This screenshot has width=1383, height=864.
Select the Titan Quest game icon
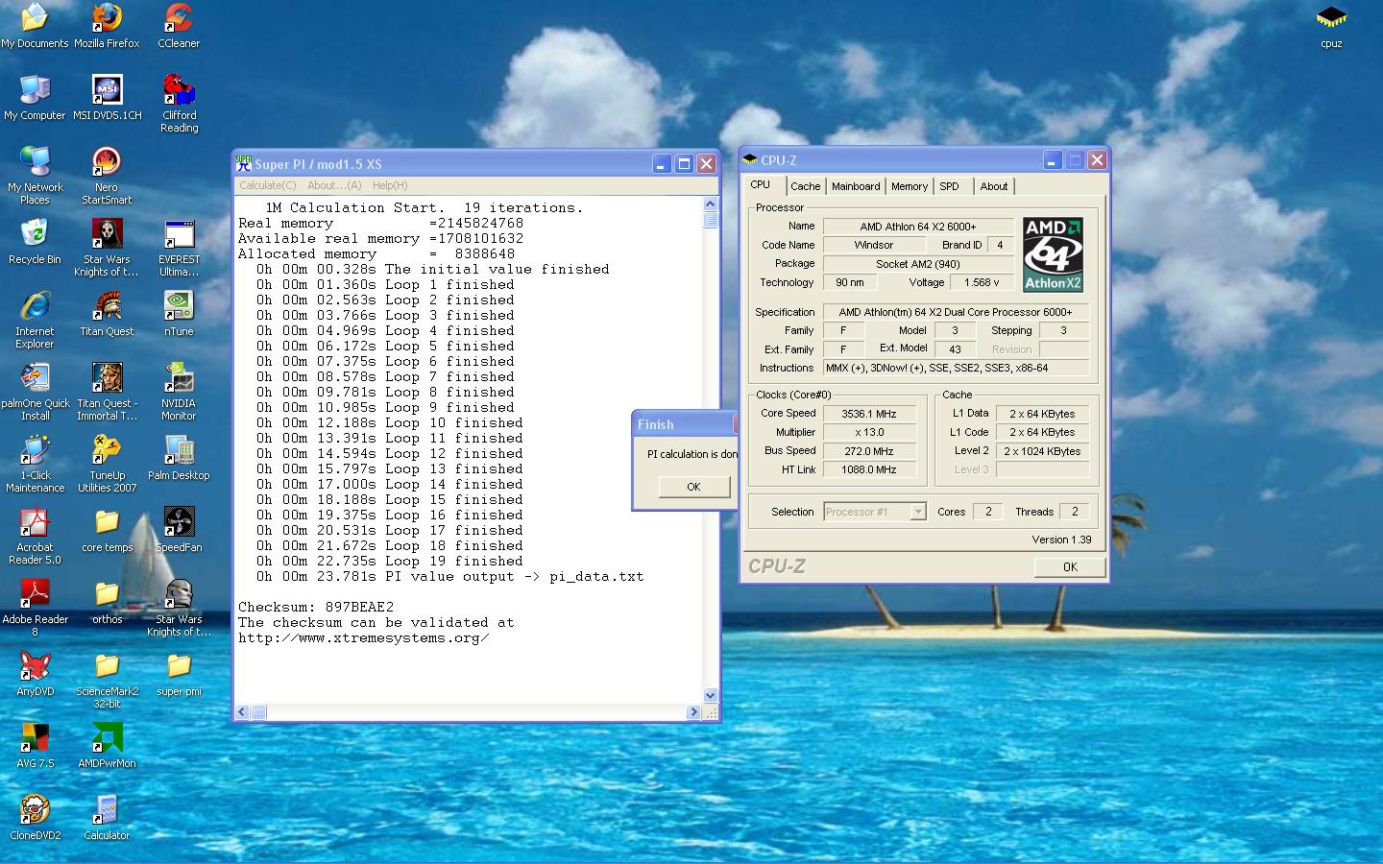107,314
